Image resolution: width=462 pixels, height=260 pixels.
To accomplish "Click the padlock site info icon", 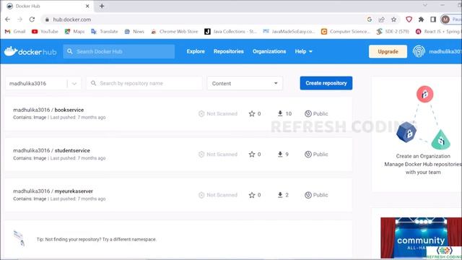I will pos(47,19).
